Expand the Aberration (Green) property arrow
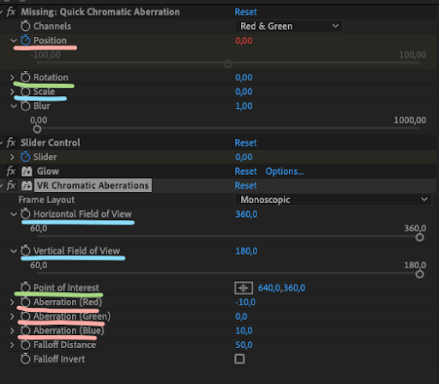Screen dimensions: 439x384 (x=12, y=316)
